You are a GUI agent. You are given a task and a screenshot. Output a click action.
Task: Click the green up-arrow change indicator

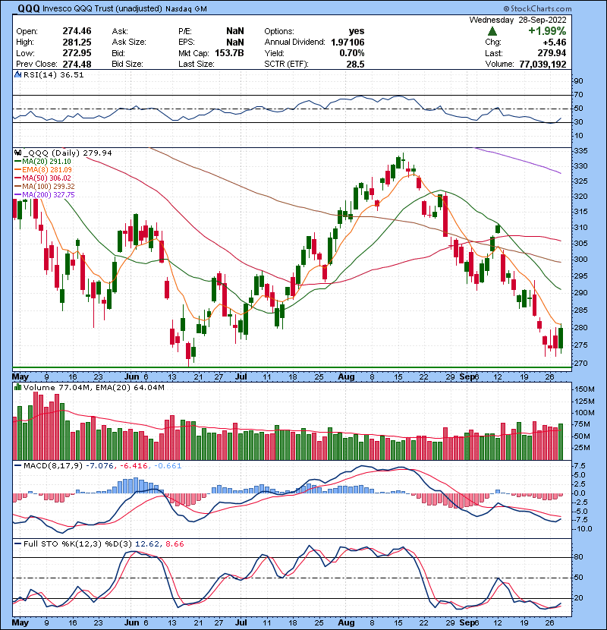[x=492, y=31]
